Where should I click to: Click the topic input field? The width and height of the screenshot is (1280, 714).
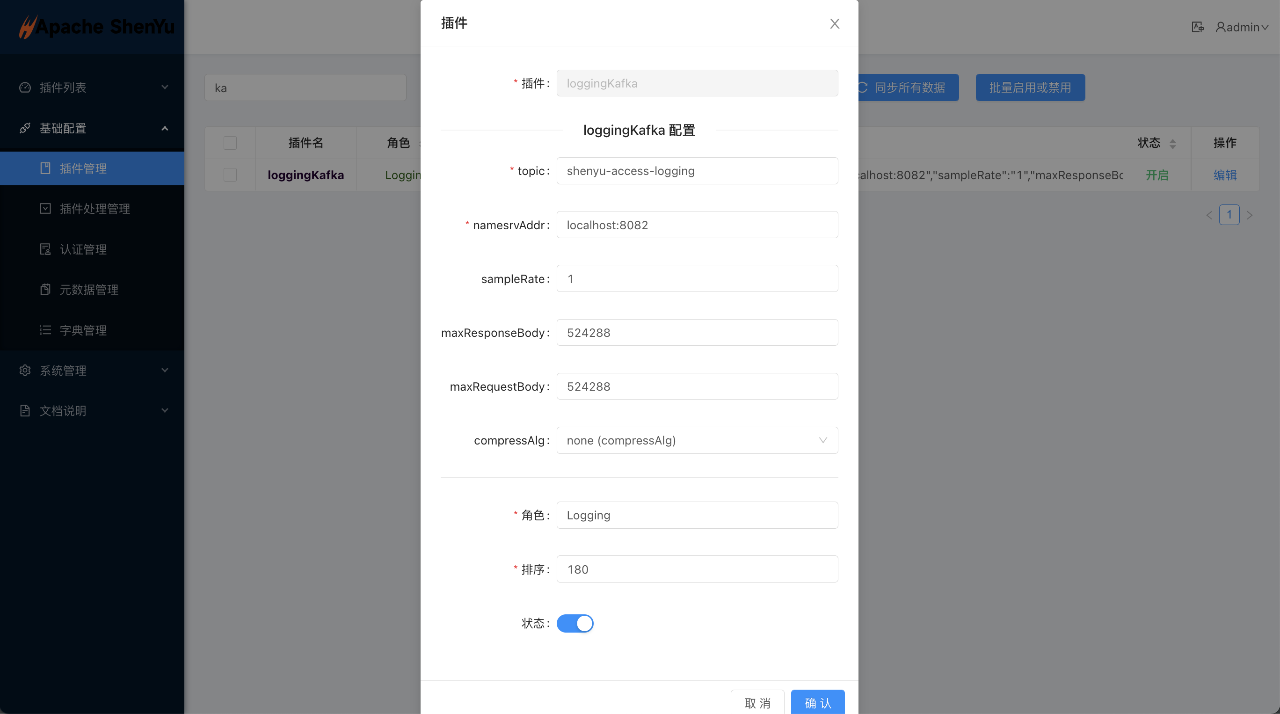tap(697, 171)
